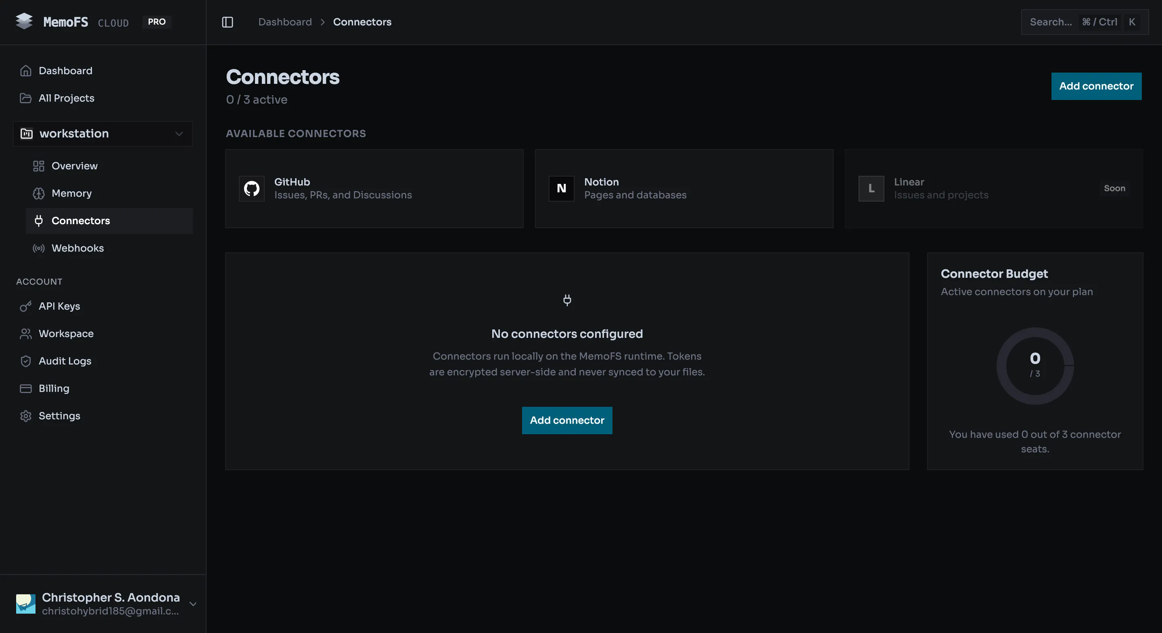The image size is (1162, 633).
Task: Click the '0 / 3 active' text
Action: click(257, 100)
